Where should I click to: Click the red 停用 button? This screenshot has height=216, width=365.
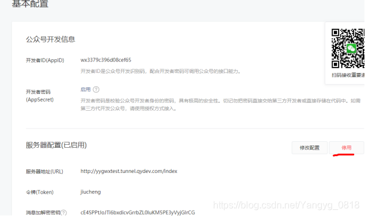click(x=346, y=148)
